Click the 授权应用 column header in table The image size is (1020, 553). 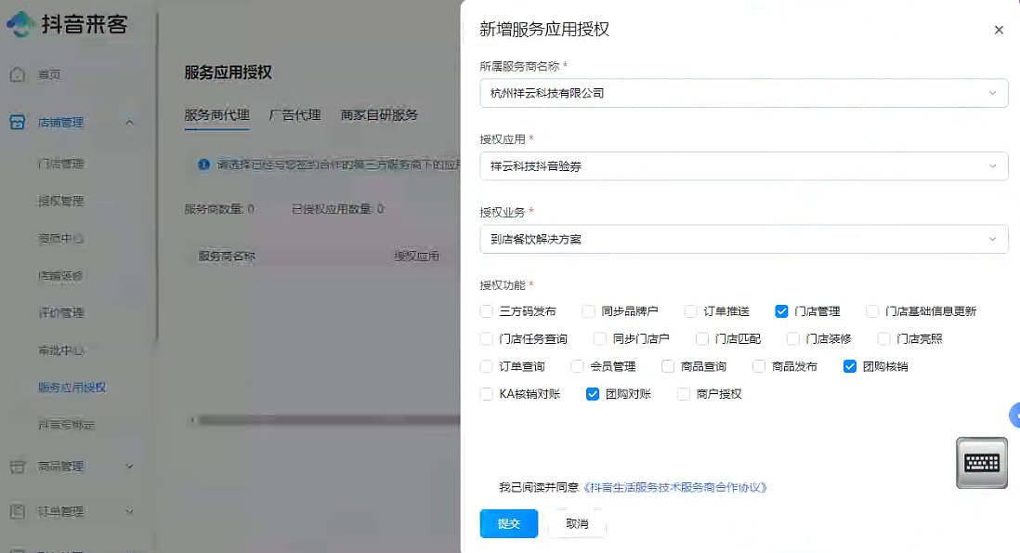coord(416,257)
